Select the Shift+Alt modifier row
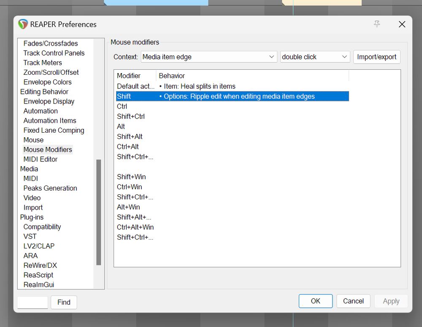This screenshot has width=422, height=327. (233, 136)
